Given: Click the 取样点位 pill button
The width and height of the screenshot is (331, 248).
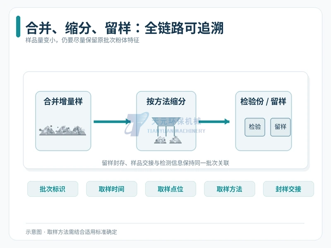Looking at the screenshot, I should (170, 189).
